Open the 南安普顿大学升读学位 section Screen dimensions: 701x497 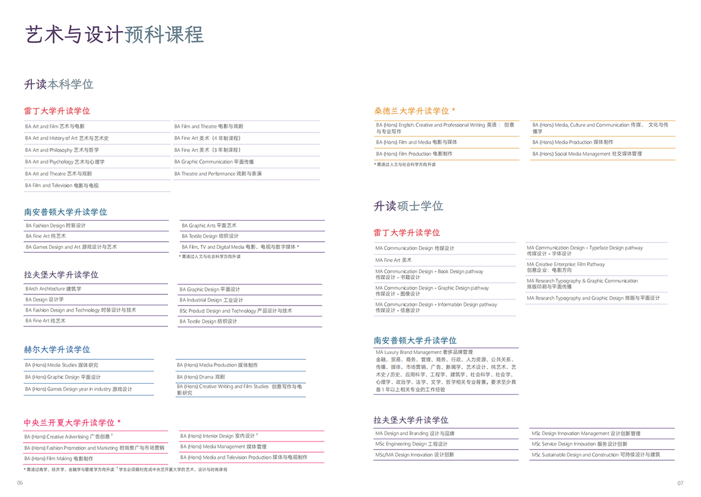(65, 211)
